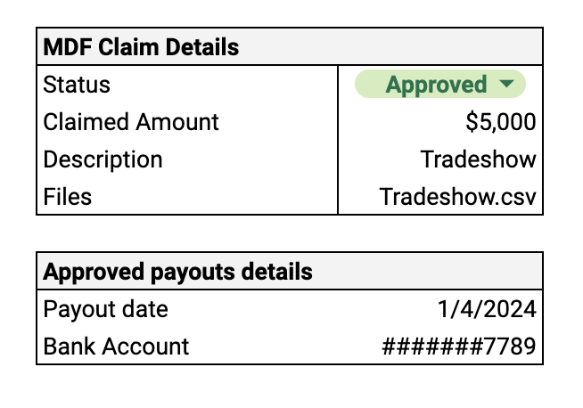Screen dimensions: 583x408
Task: Click the word Claim in table title
Action: (129, 47)
